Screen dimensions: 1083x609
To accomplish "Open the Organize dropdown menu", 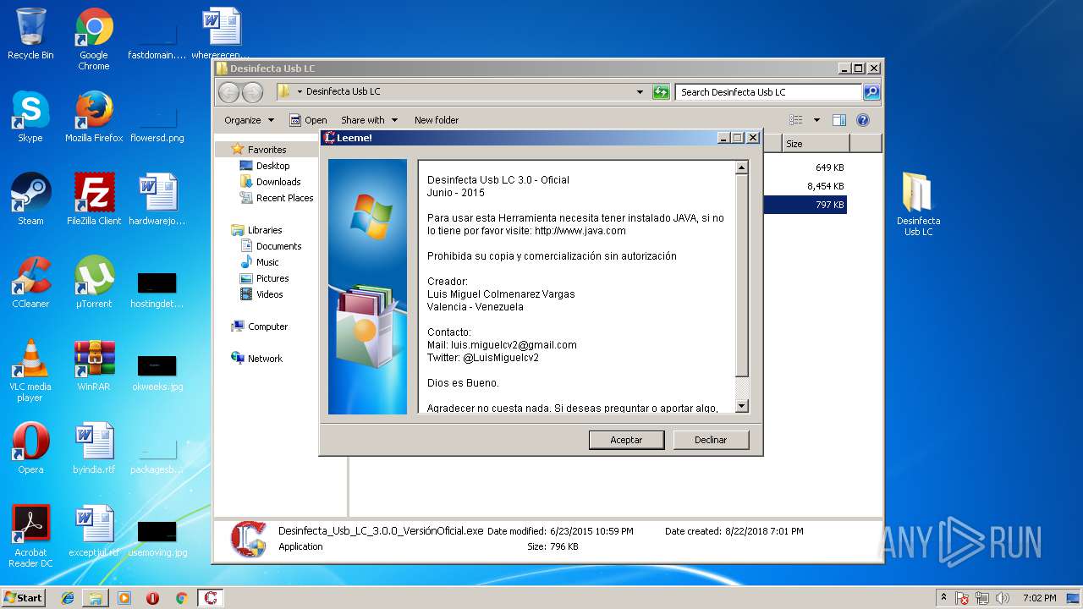I will click(249, 120).
